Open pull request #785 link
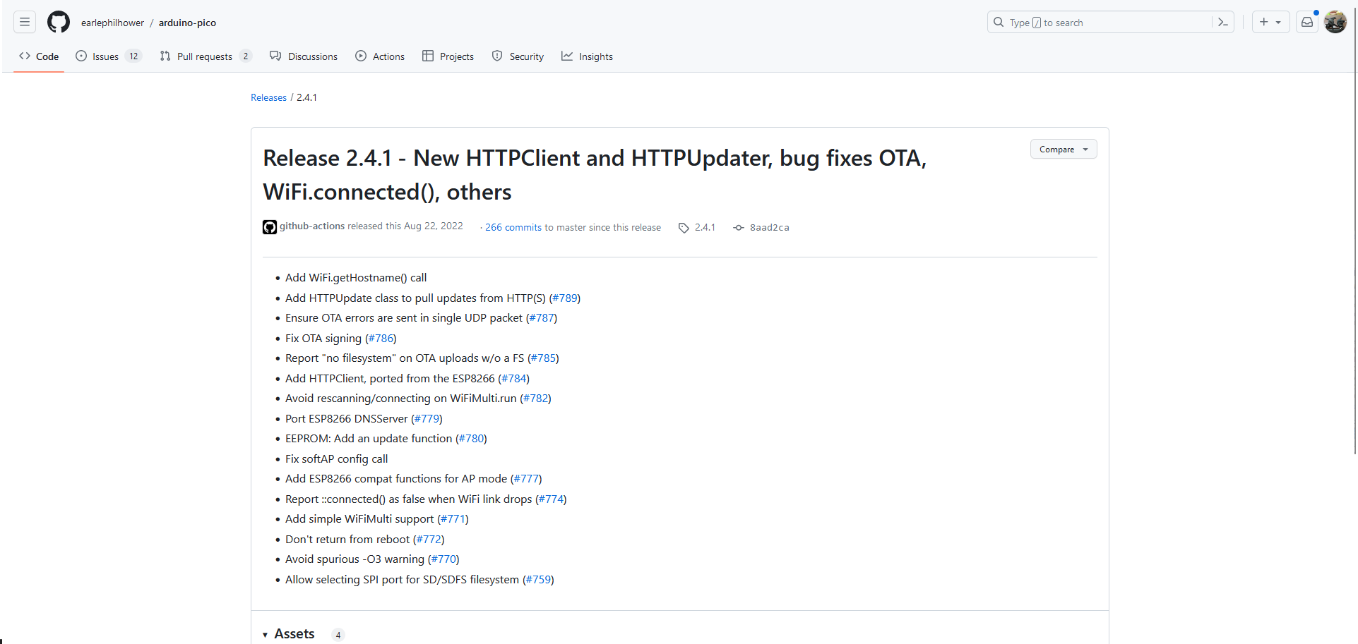Viewport: 1358px width, 644px height. coord(543,358)
